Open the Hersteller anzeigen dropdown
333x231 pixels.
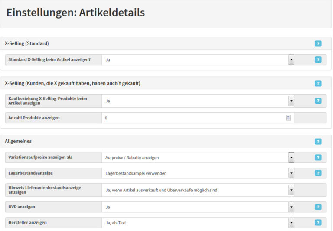click(291, 223)
